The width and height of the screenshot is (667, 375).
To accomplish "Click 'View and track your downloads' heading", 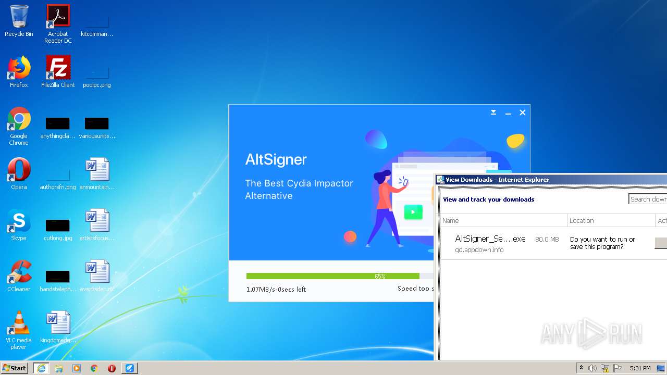I will point(488,199).
